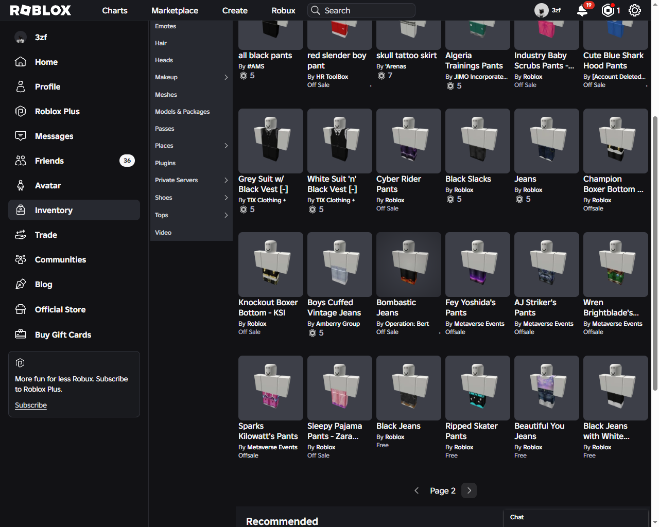Click in the Search field
This screenshot has height=527, width=659.
pyautogui.click(x=361, y=10)
